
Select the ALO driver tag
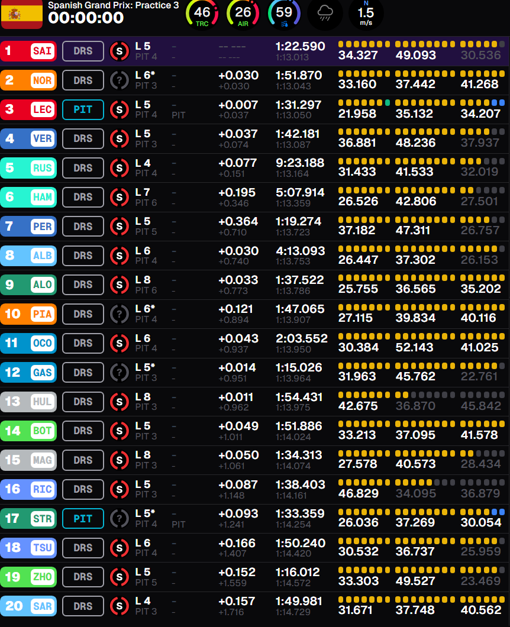[28, 285]
